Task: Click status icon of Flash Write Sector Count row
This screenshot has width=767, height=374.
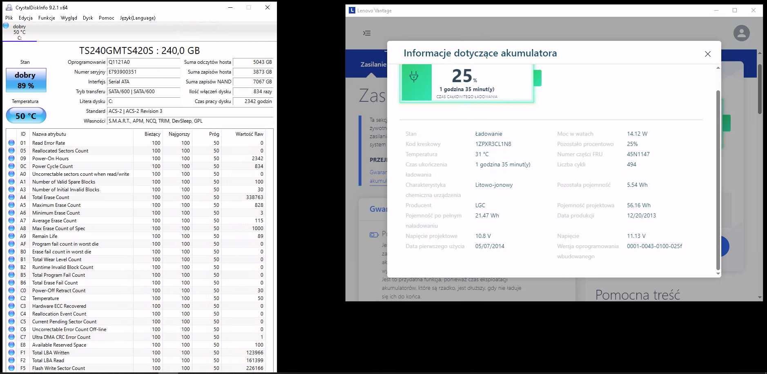Action: [11, 368]
